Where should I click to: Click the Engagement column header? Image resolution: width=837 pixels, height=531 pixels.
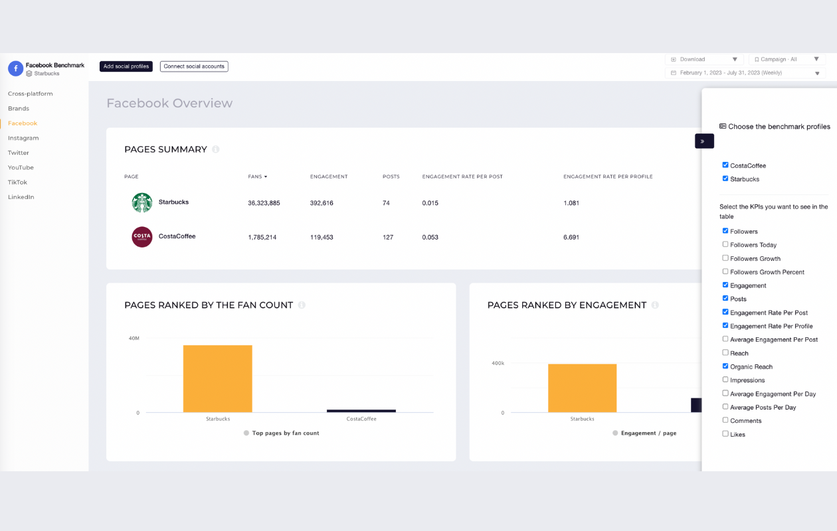coord(329,177)
